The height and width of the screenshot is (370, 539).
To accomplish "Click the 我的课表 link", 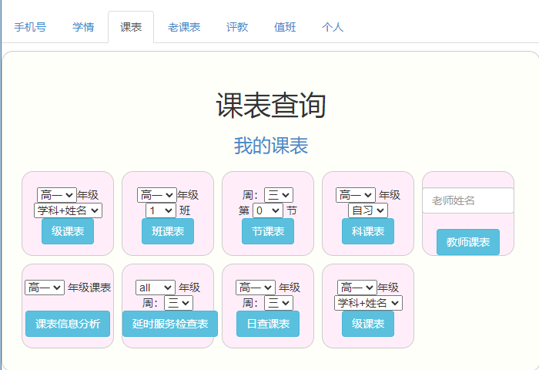I will 271,146.
